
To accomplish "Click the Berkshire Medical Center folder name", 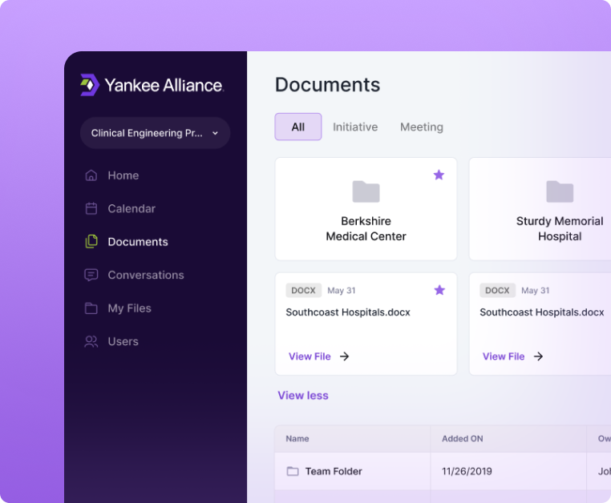I will (x=366, y=228).
